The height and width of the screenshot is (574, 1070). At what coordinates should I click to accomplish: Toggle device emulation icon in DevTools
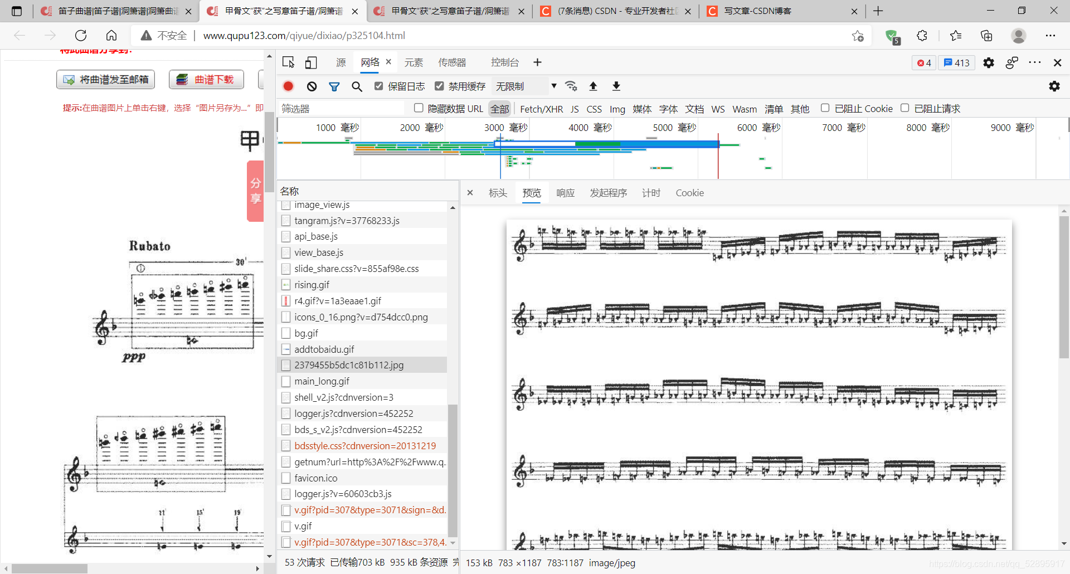pyautogui.click(x=311, y=62)
